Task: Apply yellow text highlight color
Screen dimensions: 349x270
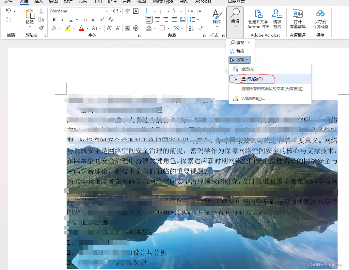Action: [68, 28]
